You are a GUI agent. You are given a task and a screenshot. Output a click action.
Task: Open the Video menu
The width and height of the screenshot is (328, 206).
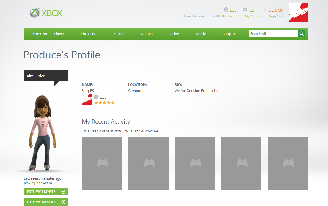tap(174, 34)
